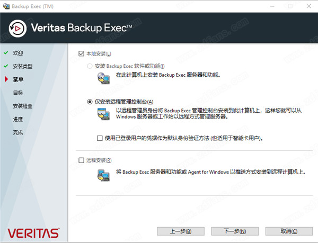Click the green checkmark beside 欢迎
Image resolution: width=318 pixels, height=243 pixels.
[x=6, y=53]
